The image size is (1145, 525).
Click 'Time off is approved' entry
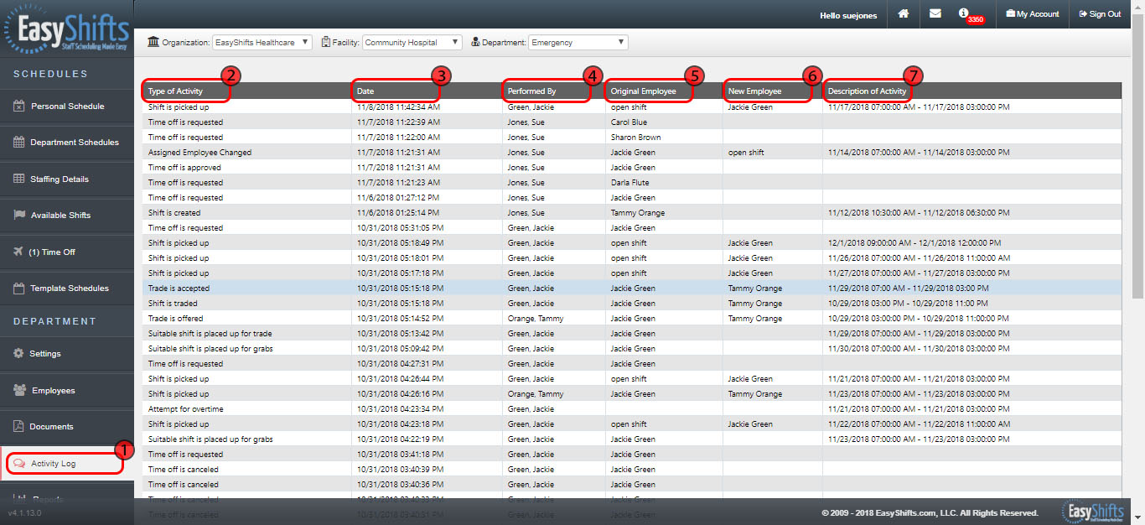[x=185, y=168]
